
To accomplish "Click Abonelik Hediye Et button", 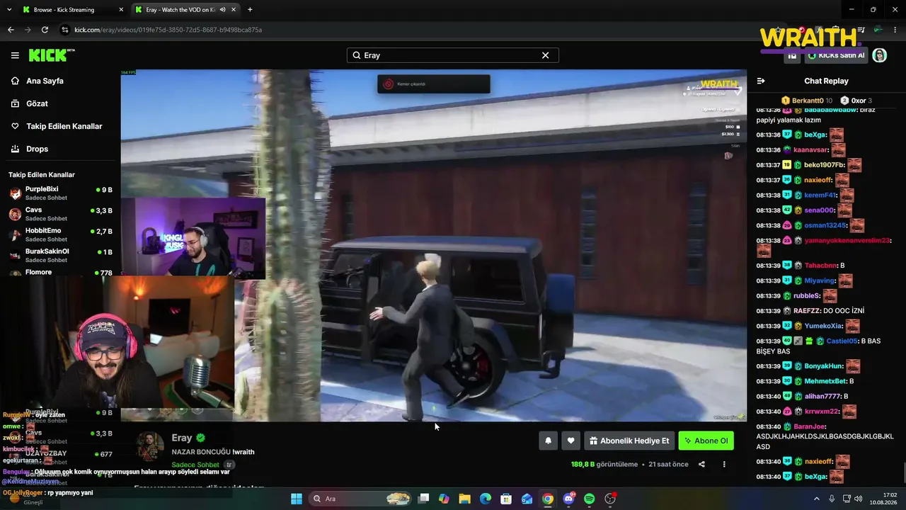I will pos(629,441).
